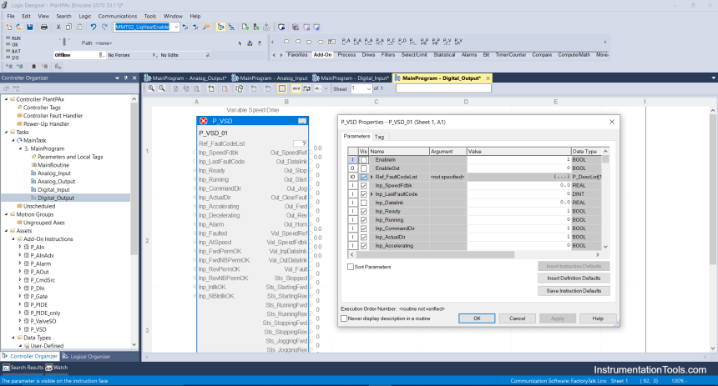Click the grid display icon in the routine toolbar
The width and height of the screenshot is (718, 386).
tap(282, 88)
